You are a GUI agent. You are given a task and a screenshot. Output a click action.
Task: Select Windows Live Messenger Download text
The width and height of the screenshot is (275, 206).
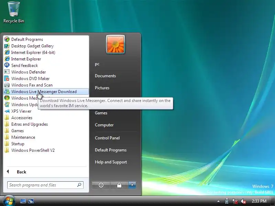(x=44, y=91)
